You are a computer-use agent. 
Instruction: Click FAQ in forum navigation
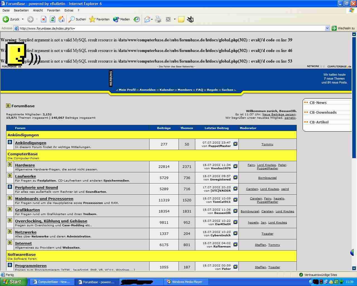click(x=200, y=90)
